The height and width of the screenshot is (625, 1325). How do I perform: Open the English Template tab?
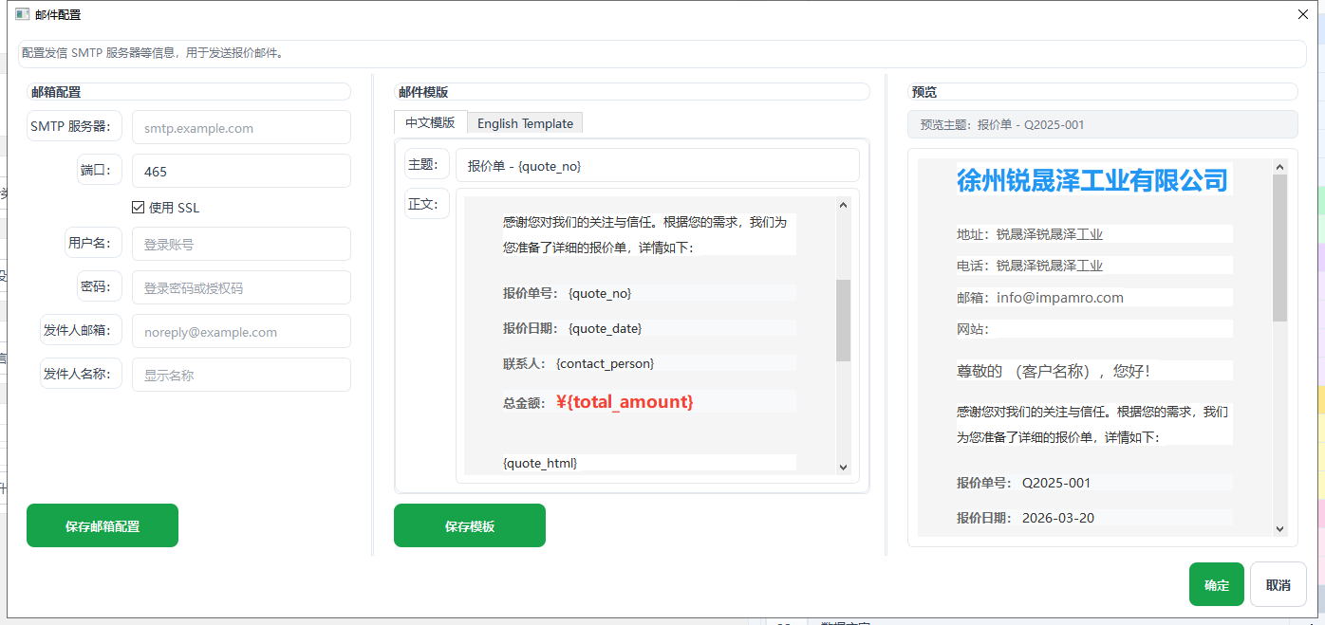(525, 123)
